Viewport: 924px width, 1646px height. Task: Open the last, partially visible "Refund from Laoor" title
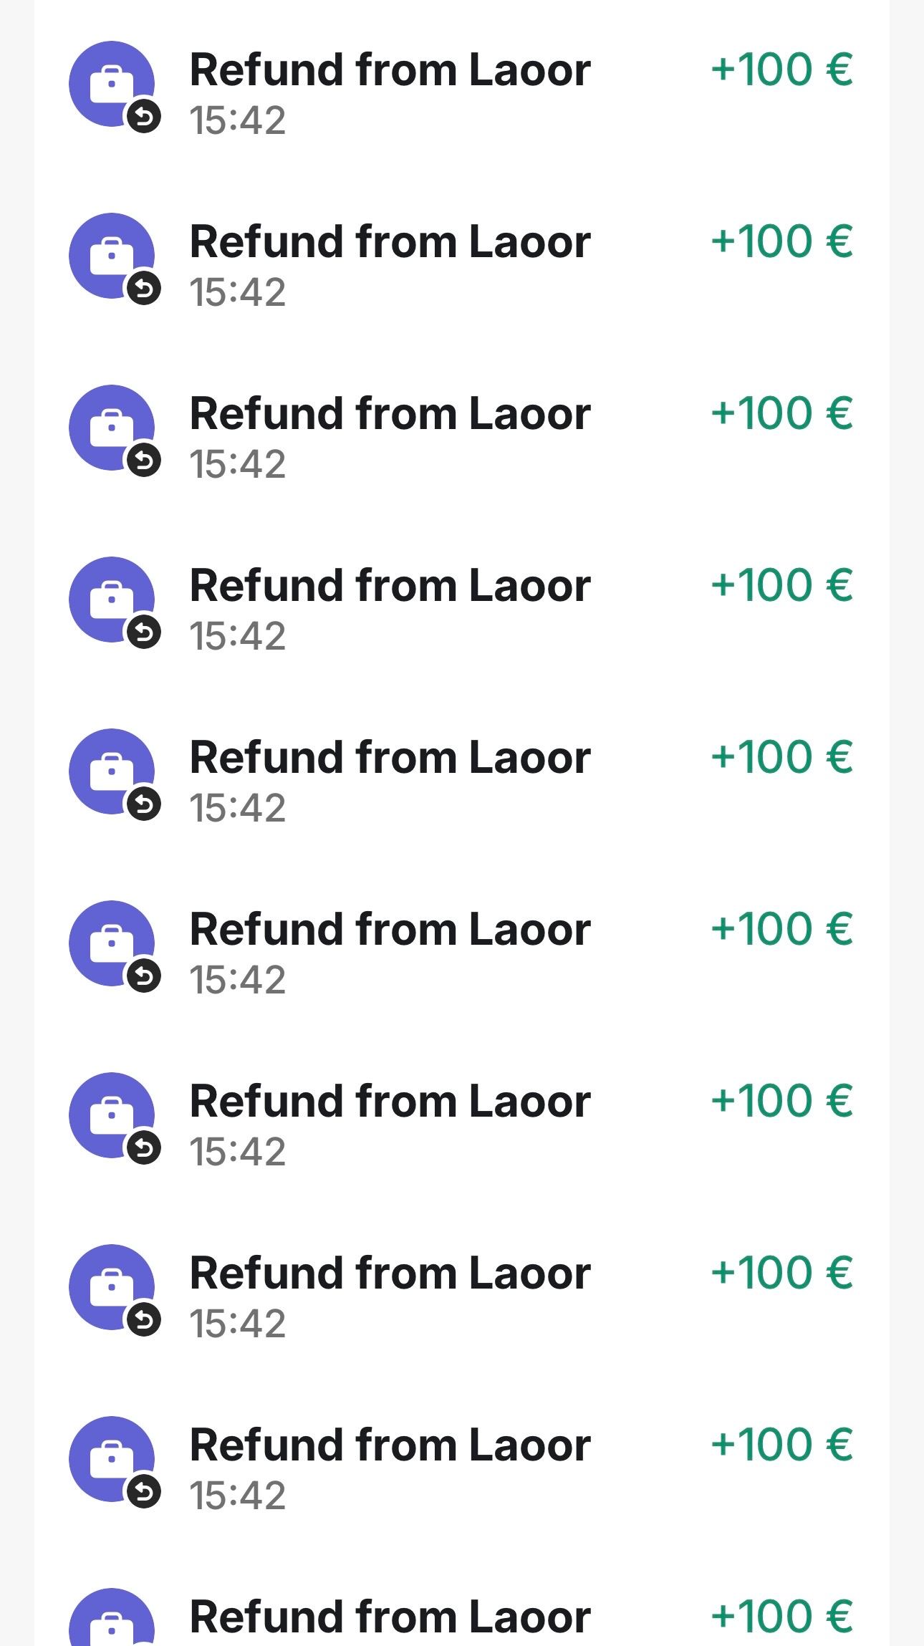coord(390,1617)
